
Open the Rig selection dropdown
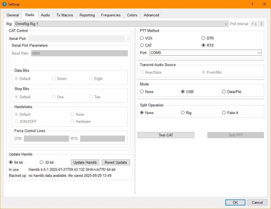point(226,24)
